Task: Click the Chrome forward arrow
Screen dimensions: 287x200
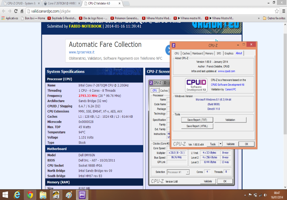Action: tap(10, 11)
